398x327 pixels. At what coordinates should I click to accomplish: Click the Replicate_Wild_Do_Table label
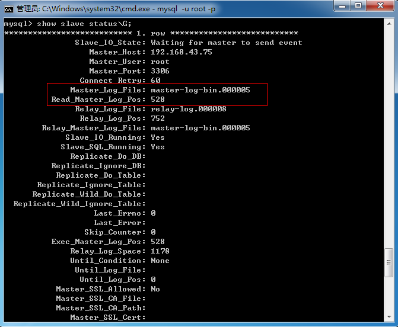pyautogui.click(x=89, y=194)
